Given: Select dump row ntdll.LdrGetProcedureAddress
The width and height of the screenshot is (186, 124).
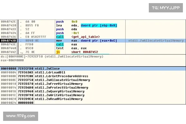Looking at the screenshot, I should click(93, 76).
